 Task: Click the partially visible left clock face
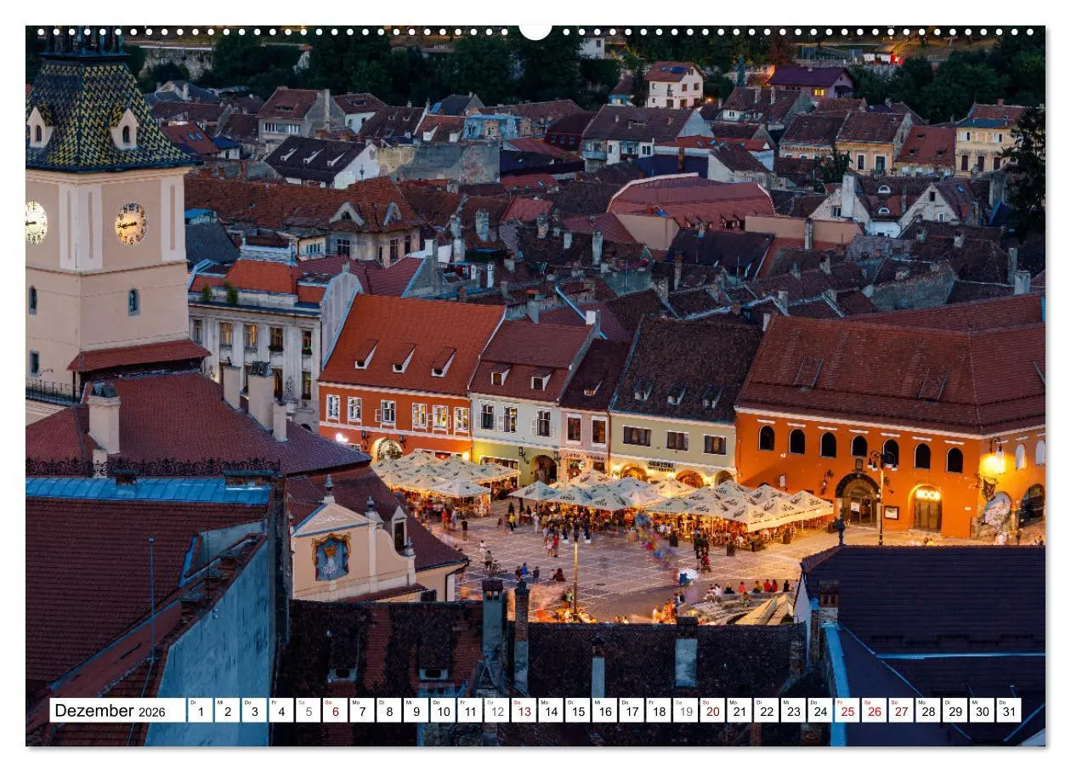[x=36, y=223]
